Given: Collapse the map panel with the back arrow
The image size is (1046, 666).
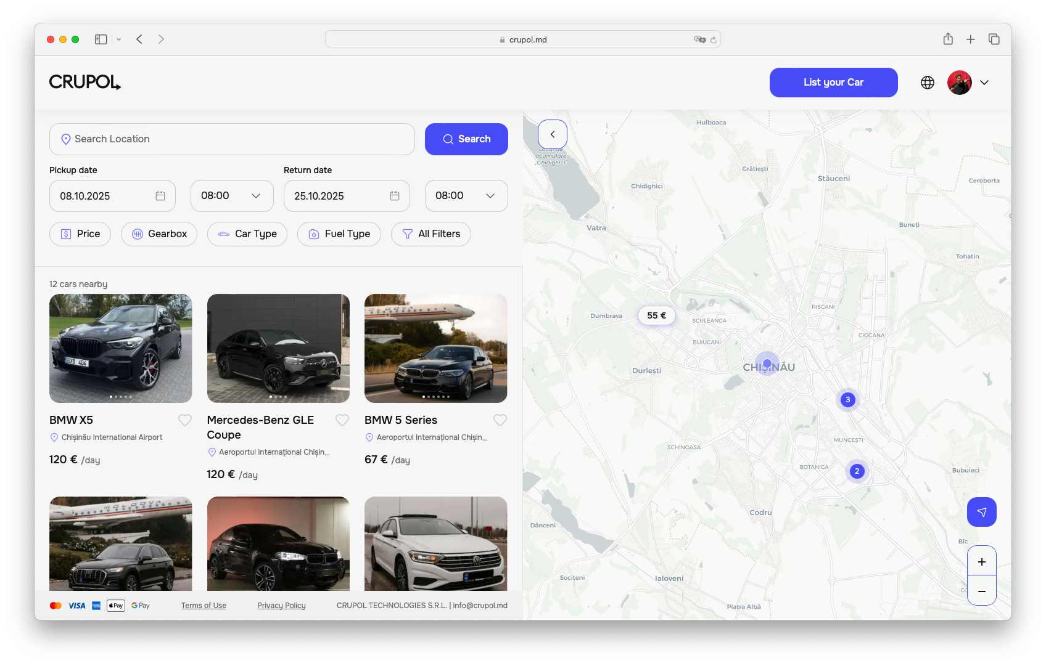Looking at the screenshot, I should pos(552,134).
